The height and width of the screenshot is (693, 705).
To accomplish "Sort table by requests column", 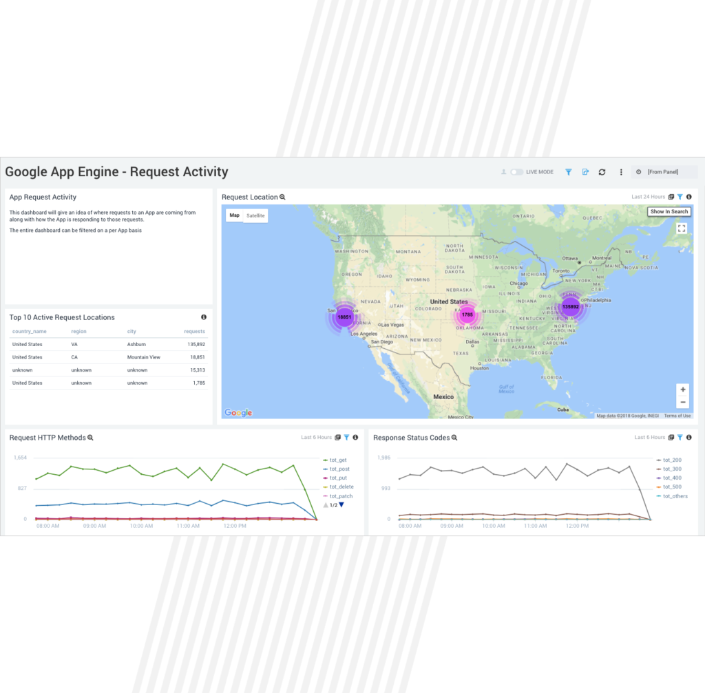I will [x=194, y=331].
